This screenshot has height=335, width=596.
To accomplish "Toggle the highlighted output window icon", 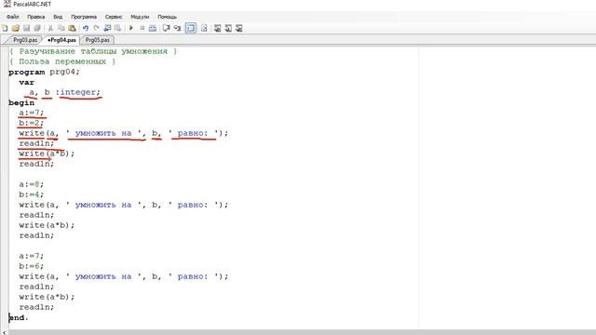I will coord(190,28).
